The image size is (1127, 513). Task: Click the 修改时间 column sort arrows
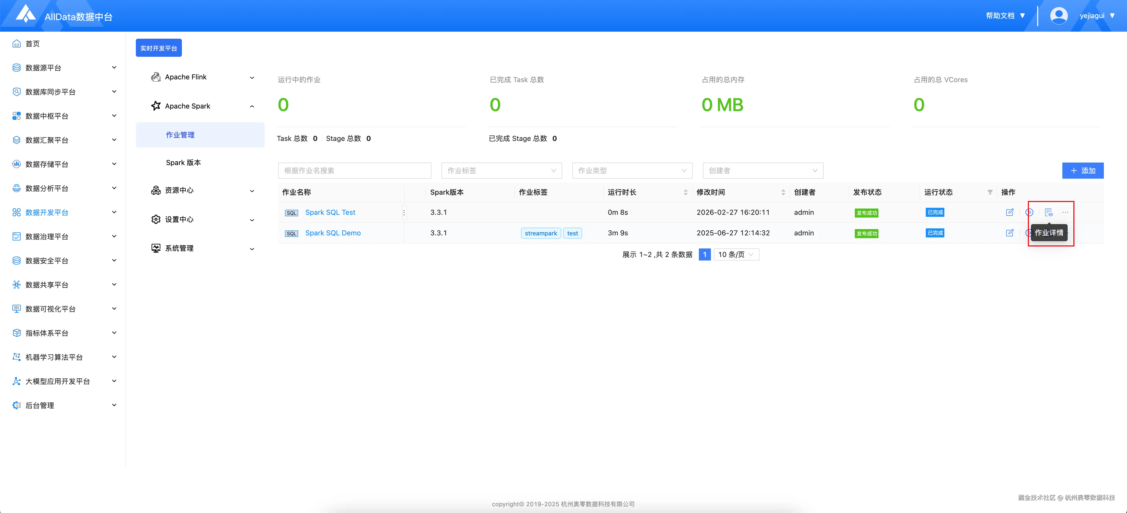[x=783, y=192]
